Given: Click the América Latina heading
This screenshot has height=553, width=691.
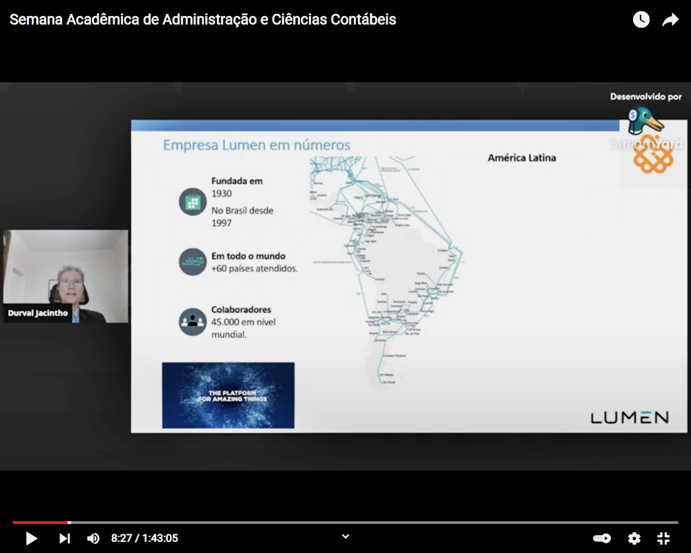Looking at the screenshot, I should click(x=522, y=158).
